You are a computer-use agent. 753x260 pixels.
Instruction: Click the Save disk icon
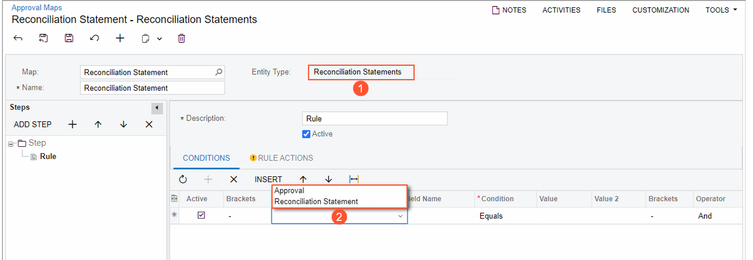69,39
